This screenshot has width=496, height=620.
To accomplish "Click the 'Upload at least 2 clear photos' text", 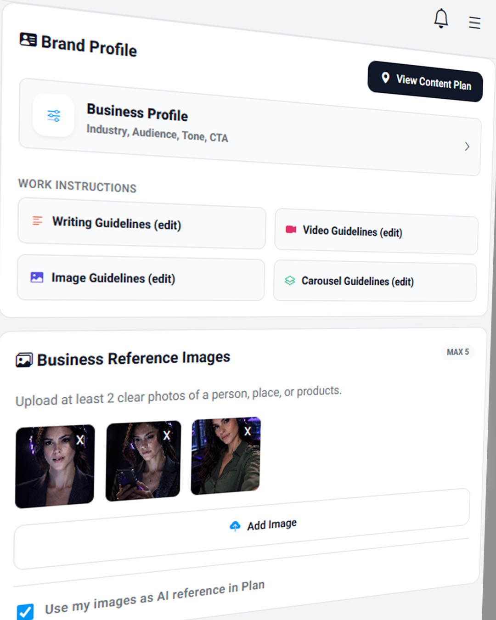I will tap(179, 395).
